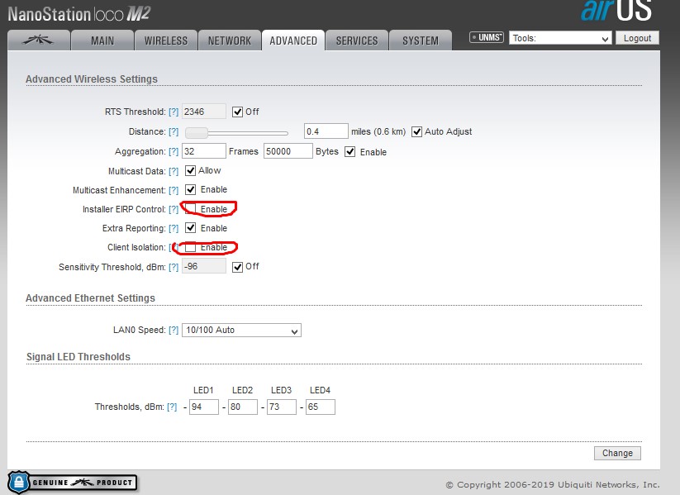The image size is (680, 495).
Task: Click the Change button
Action: (617, 453)
